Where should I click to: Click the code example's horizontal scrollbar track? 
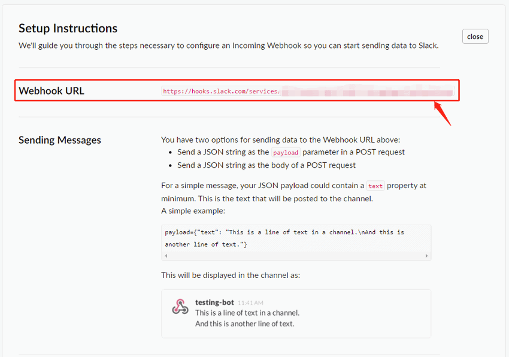click(296, 256)
